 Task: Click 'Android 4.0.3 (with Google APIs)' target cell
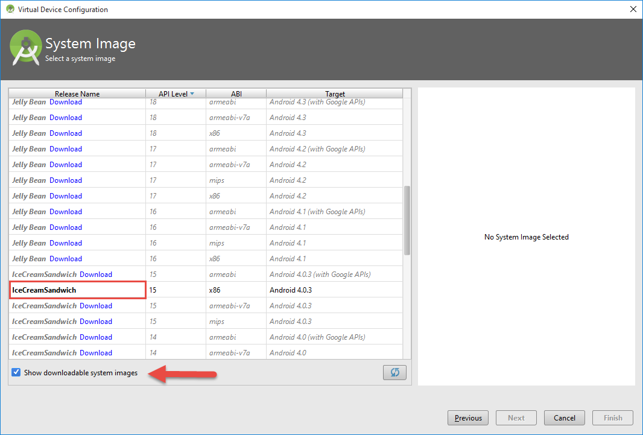pyautogui.click(x=320, y=275)
